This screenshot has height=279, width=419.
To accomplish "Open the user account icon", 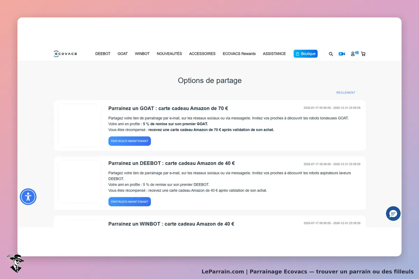I will pyautogui.click(x=353, y=54).
